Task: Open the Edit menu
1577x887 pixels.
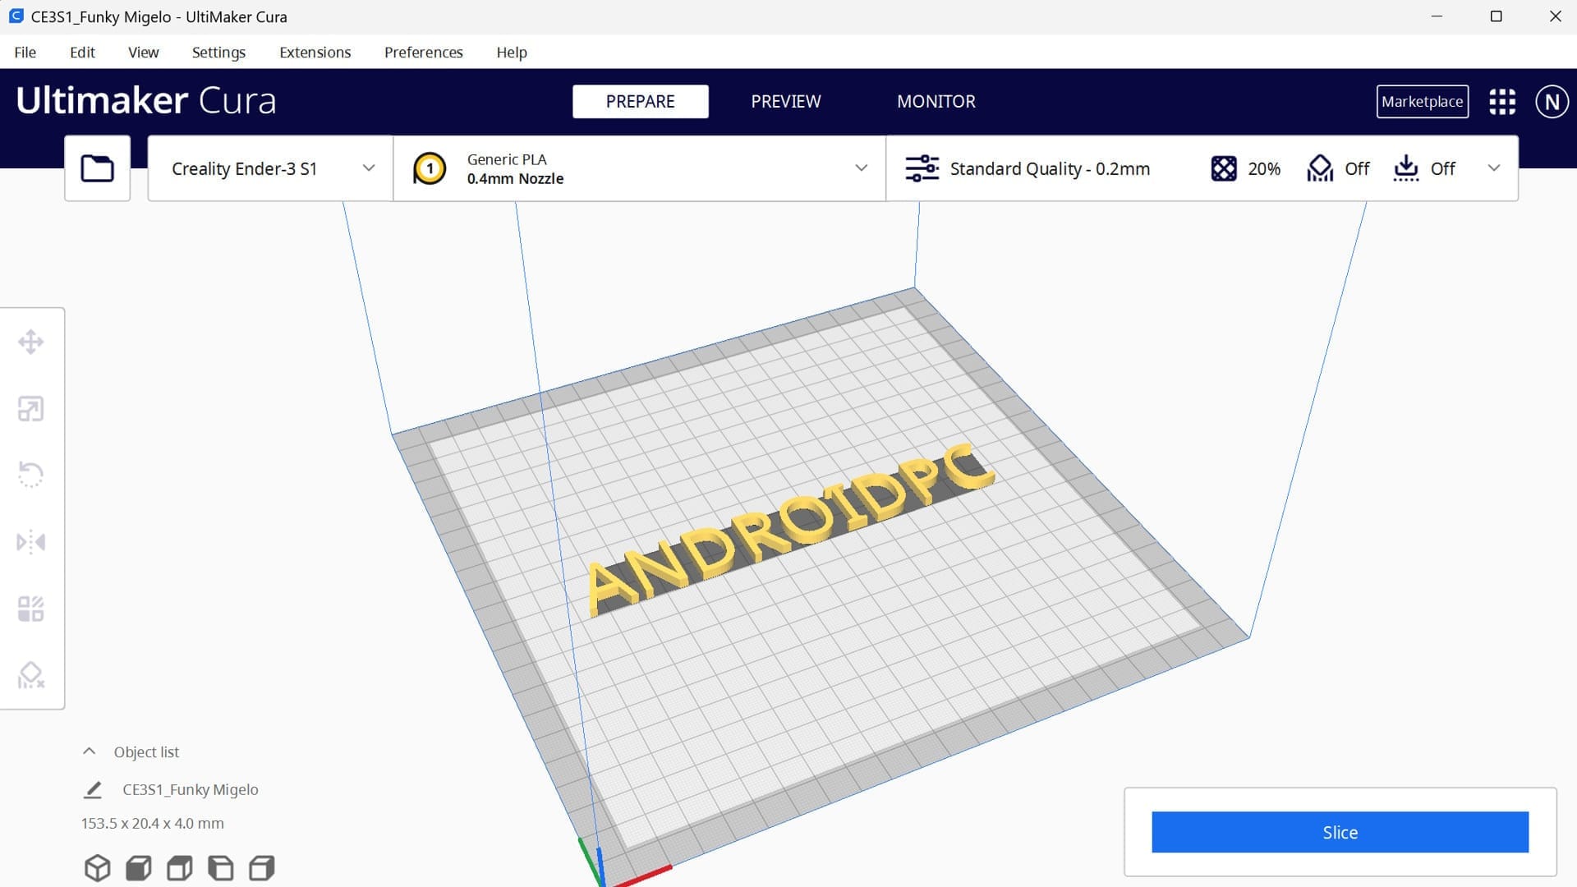Action: click(82, 52)
